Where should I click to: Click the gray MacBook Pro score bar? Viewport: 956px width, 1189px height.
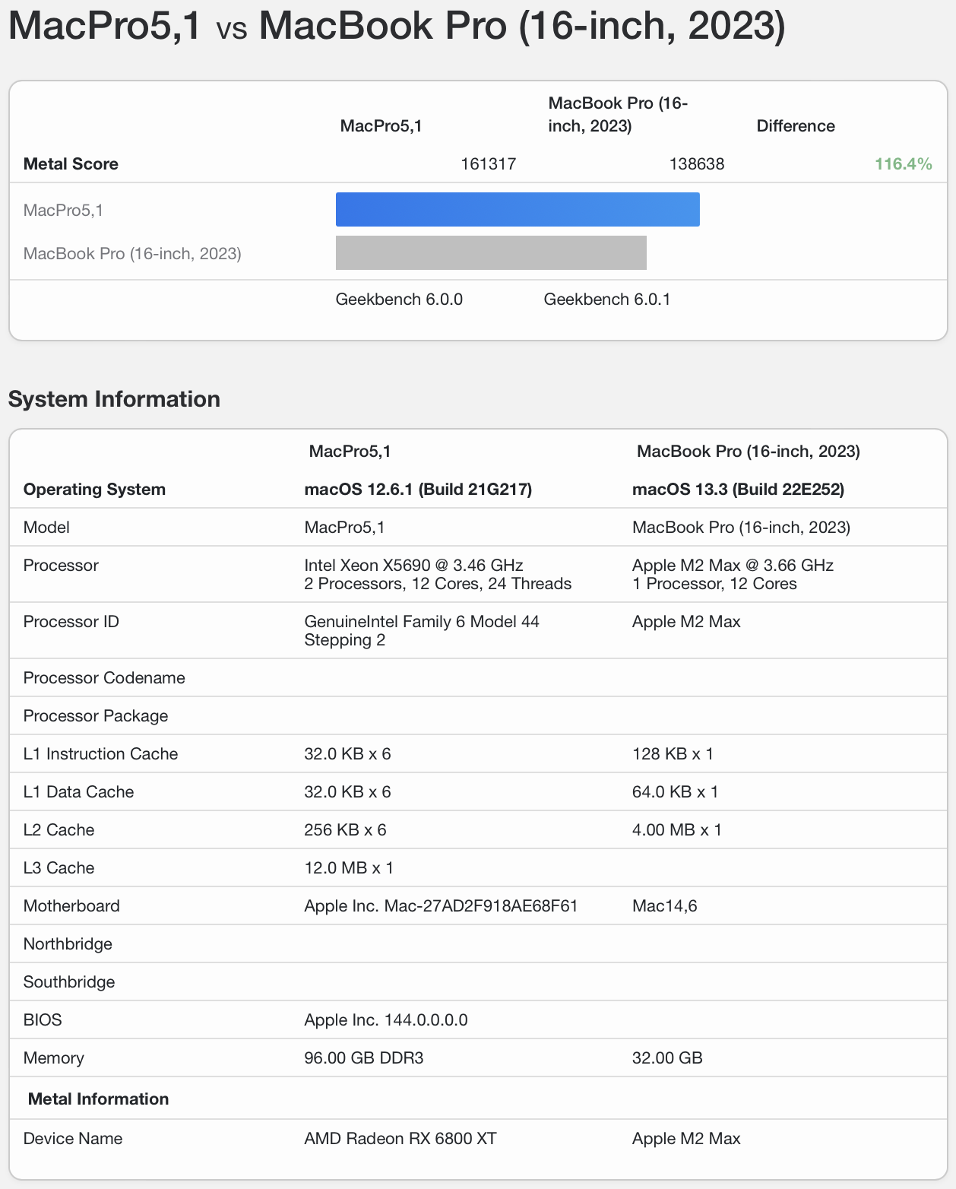pyautogui.click(x=491, y=252)
